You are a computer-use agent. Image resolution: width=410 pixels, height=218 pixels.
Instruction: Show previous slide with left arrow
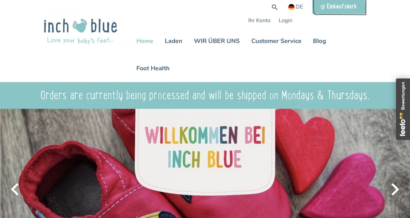point(15,189)
